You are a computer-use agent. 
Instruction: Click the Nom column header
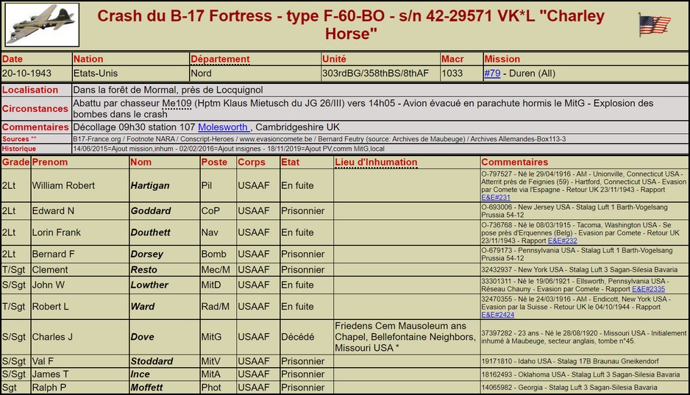(x=141, y=162)
